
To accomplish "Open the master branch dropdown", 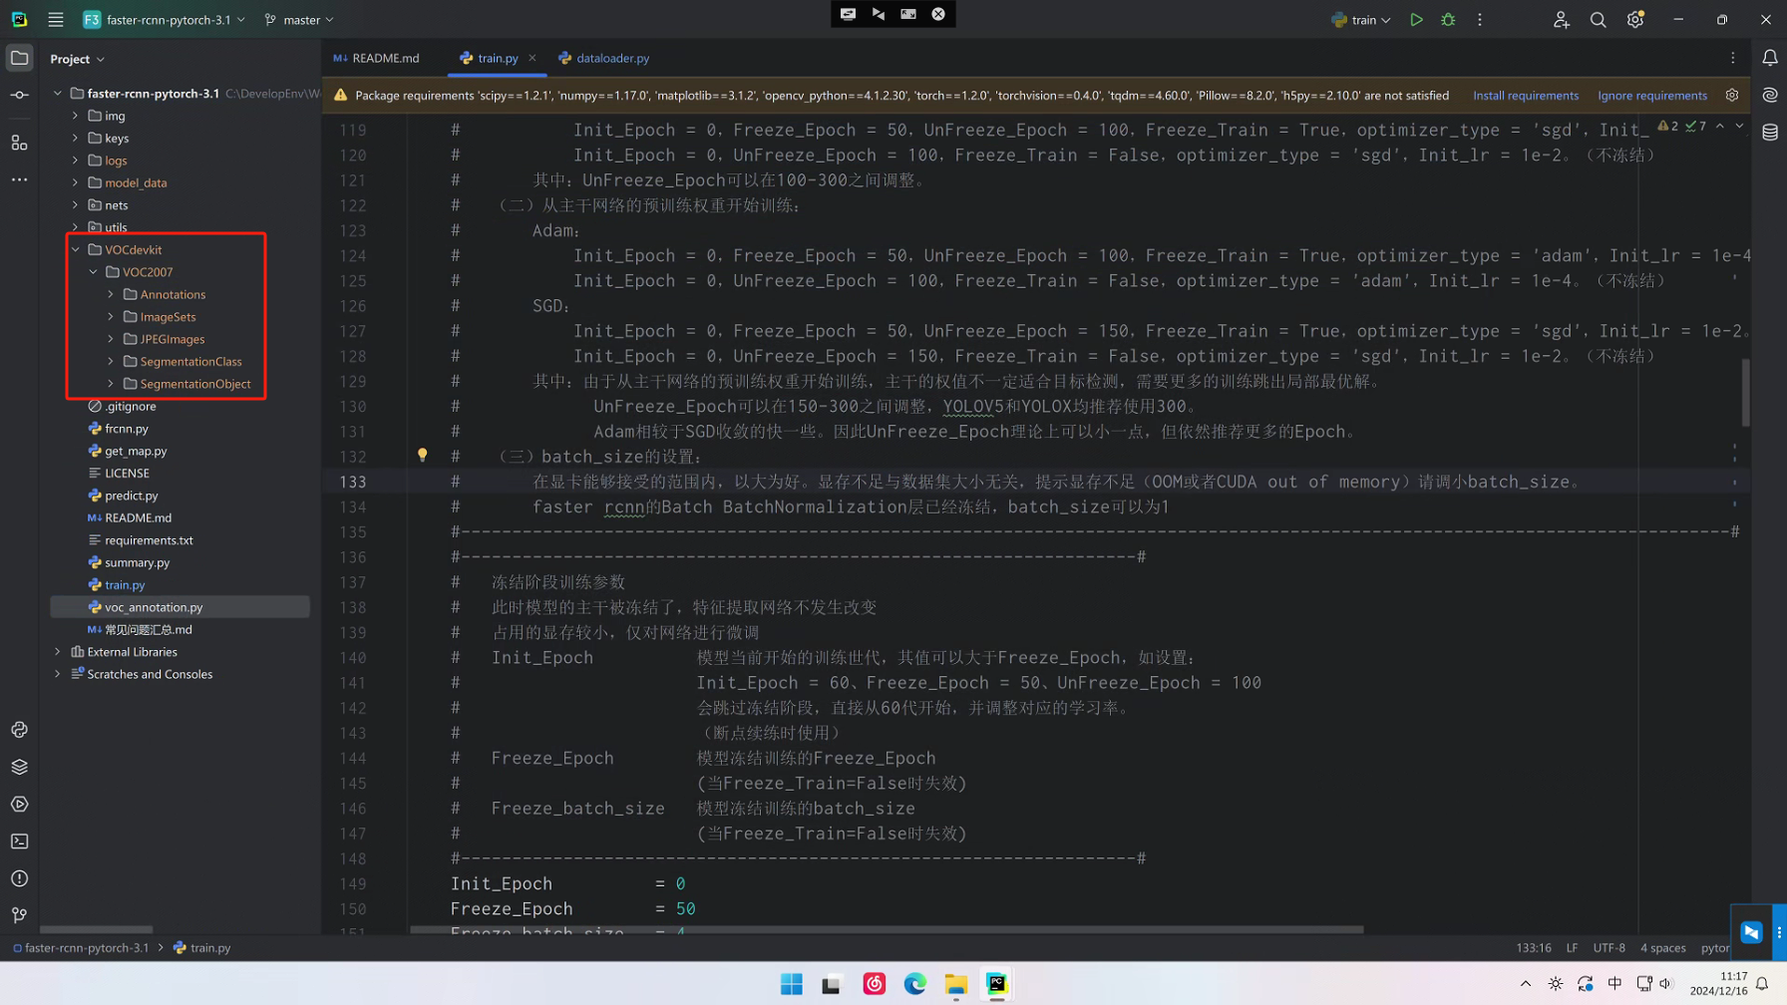I will (299, 20).
